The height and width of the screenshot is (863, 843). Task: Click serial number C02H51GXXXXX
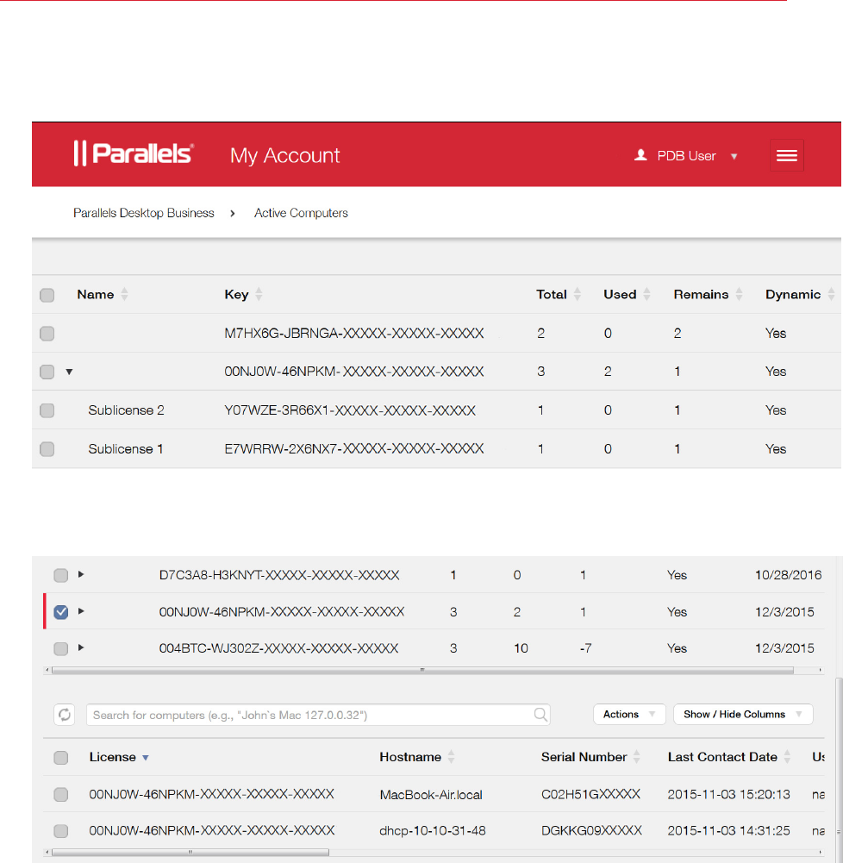(590, 794)
